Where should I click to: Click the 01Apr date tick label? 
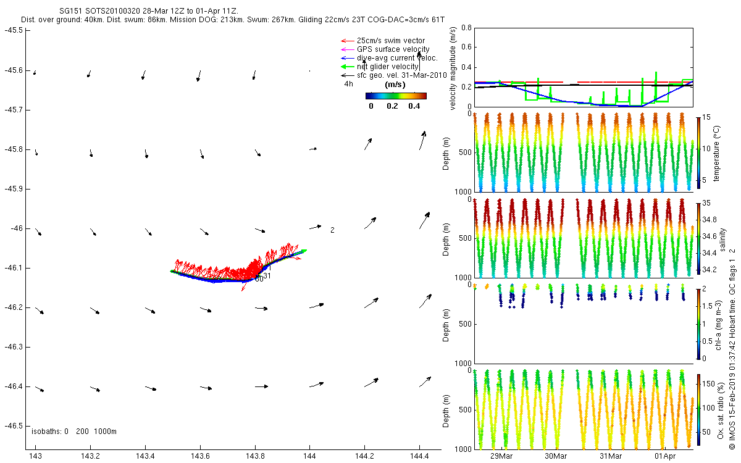[665, 456]
